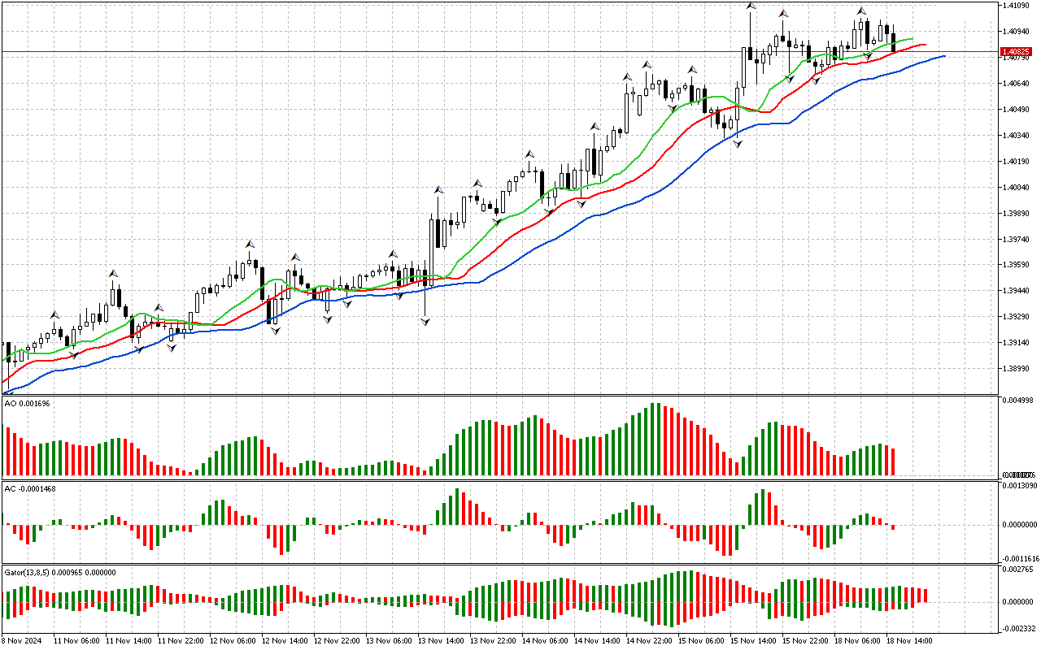Click the 1.40940 price scale label
This screenshot has width=1041, height=650.
(1017, 31)
